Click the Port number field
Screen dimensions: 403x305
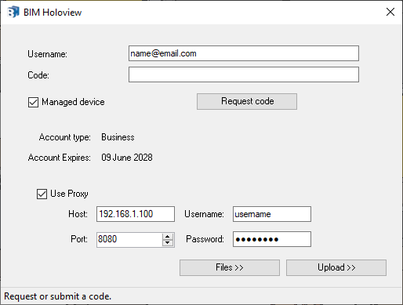coord(129,239)
